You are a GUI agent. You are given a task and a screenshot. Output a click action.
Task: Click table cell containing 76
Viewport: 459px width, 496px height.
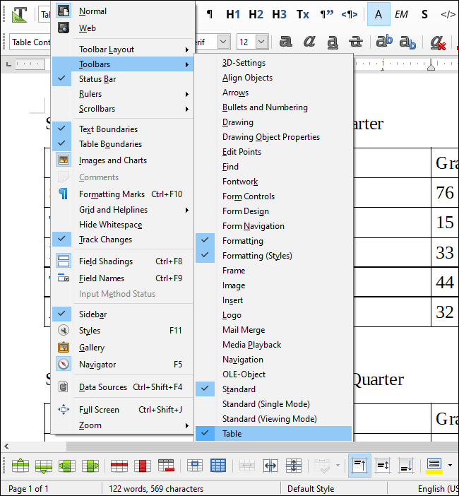coord(445,192)
